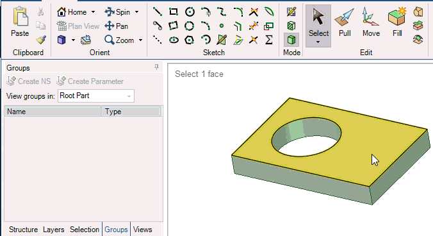
Task: Switch to the Structure tab
Action: 23,230
